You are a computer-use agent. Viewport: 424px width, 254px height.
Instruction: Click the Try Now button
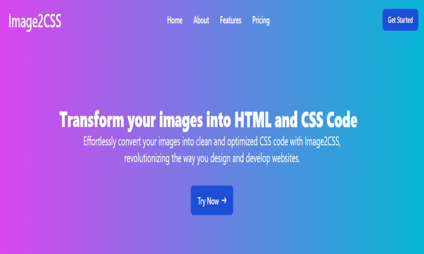212,200
